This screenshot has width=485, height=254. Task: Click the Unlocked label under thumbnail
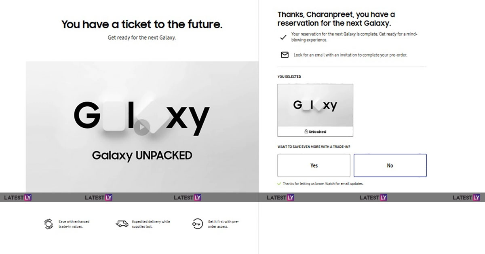pyautogui.click(x=318, y=131)
